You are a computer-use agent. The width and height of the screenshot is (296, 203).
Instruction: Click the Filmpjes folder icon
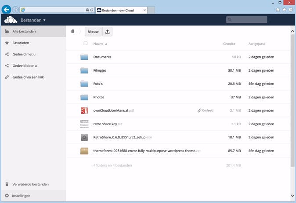[x=84, y=70]
